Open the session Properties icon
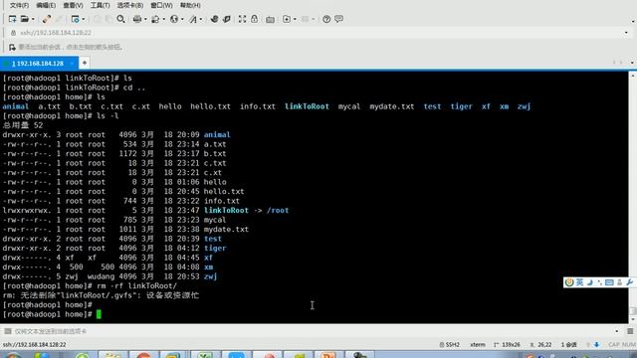This screenshot has height=358, width=637. tap(76, 19)
